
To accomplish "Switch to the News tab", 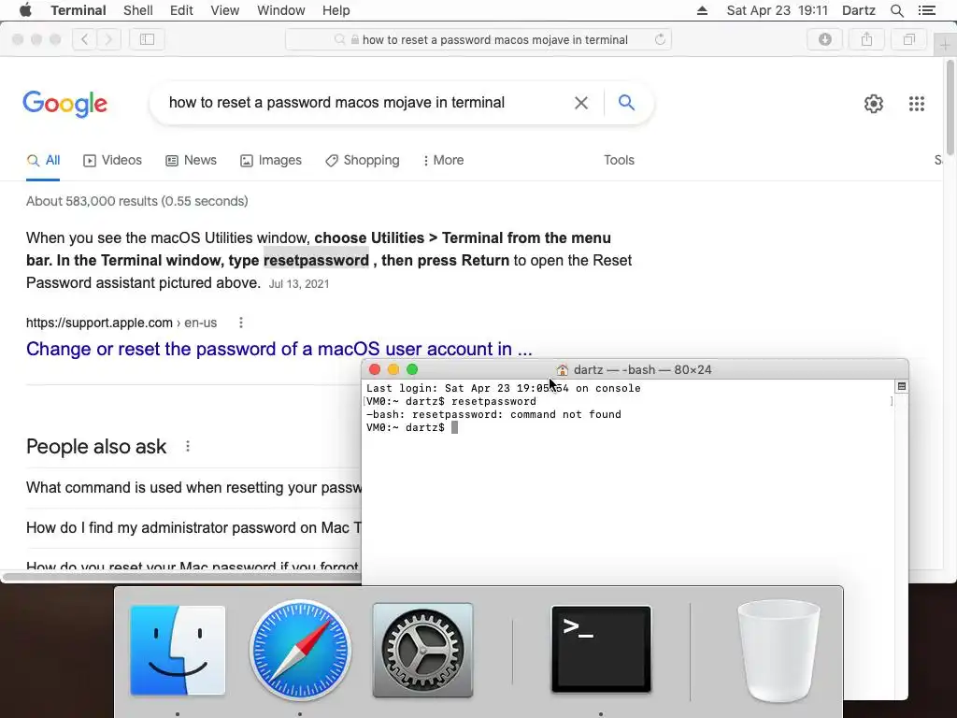I will [191, 161].
